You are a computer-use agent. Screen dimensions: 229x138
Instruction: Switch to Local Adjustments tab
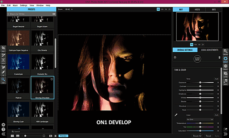point(210,50)
